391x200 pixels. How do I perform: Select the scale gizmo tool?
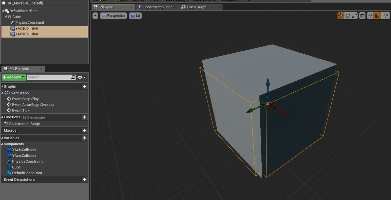point(354,16)
